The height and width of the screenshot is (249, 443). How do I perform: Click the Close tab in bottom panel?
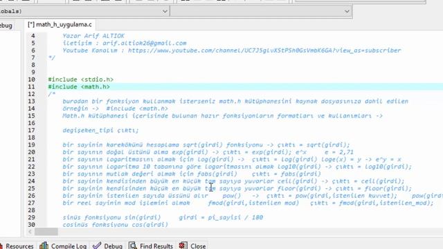192,246
